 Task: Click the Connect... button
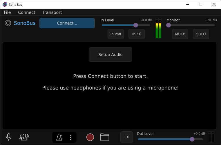[x=67, y=23]
